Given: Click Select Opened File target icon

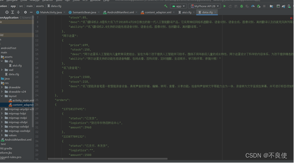Looking at the screenshot, I should (7, 12).
